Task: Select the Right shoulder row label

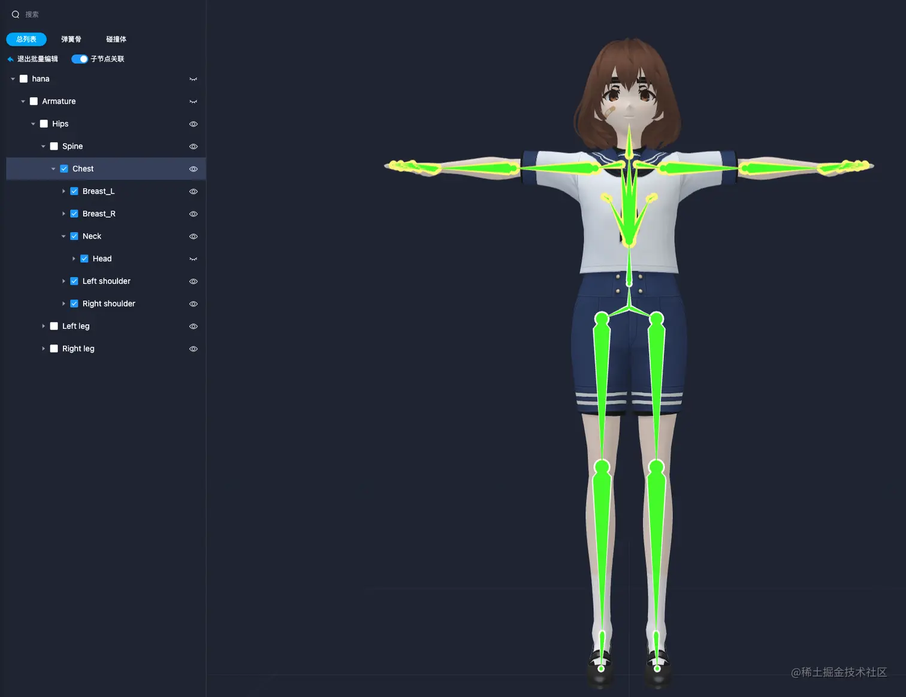Action: point(108,304)
